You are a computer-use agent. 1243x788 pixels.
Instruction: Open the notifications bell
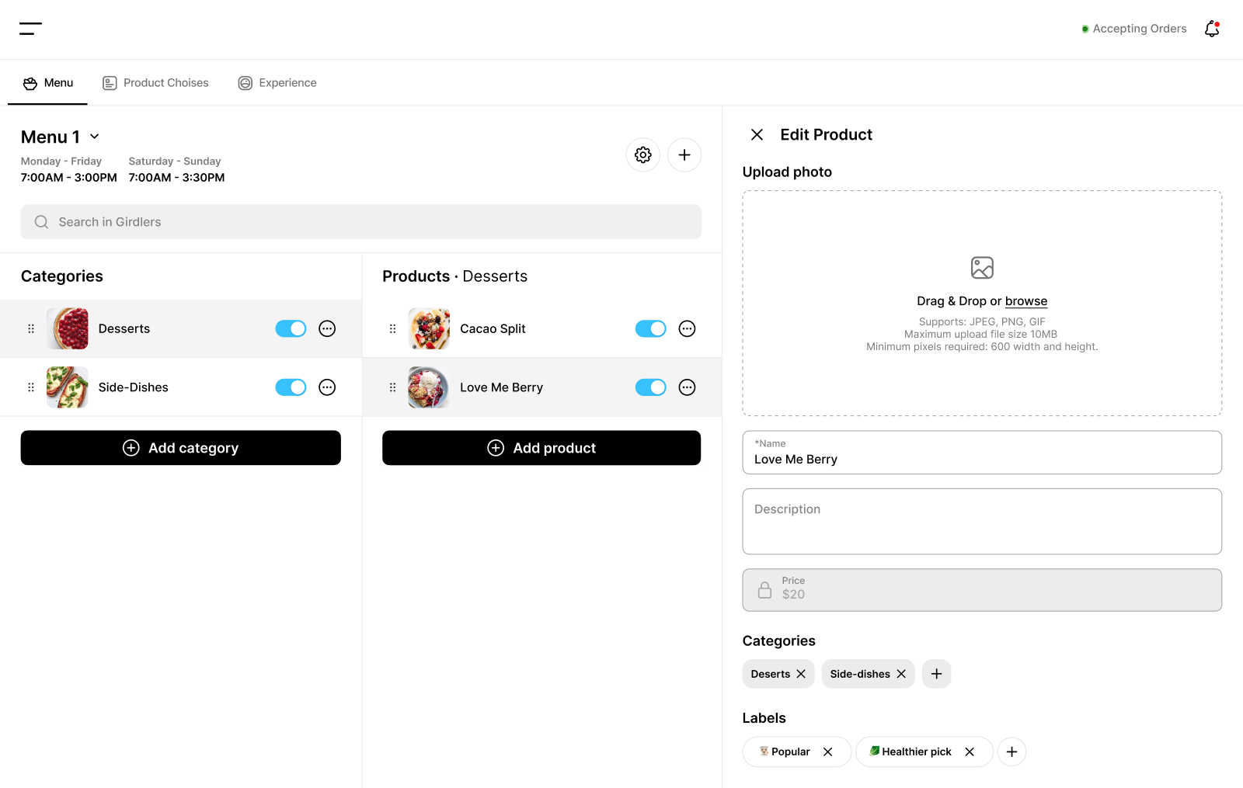tap(1211, 28)
